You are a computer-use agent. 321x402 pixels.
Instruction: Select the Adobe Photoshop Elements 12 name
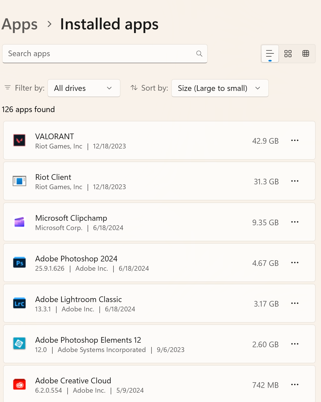click(88, 340)
